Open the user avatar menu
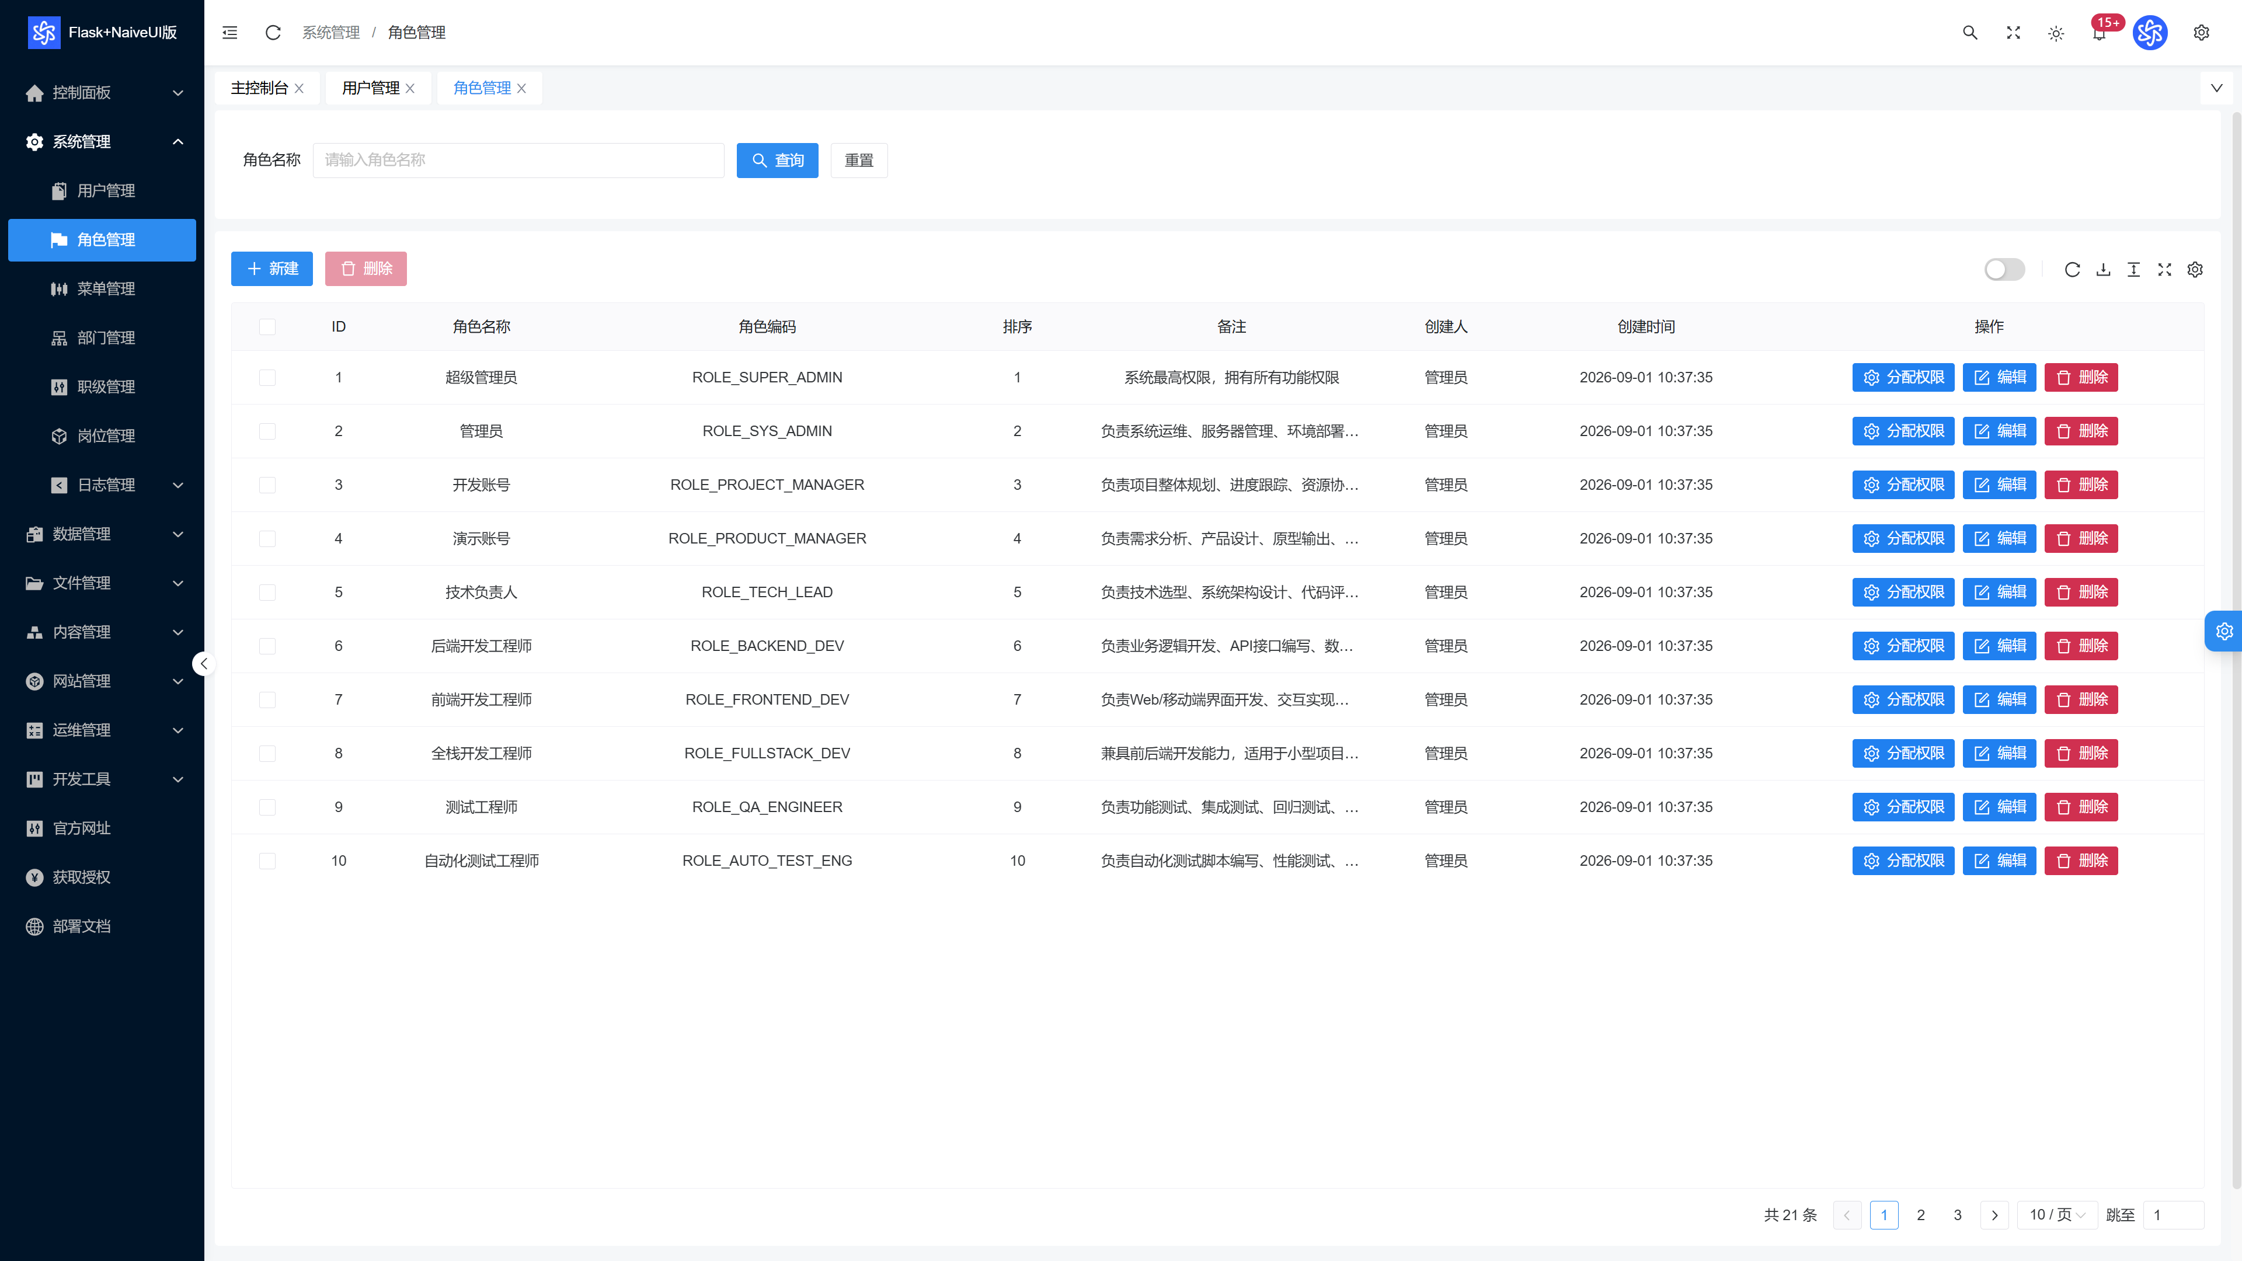 pos(2150,33)
